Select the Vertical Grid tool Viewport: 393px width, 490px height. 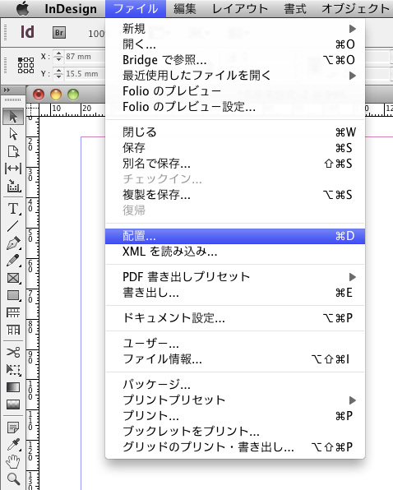coord(13,330)
